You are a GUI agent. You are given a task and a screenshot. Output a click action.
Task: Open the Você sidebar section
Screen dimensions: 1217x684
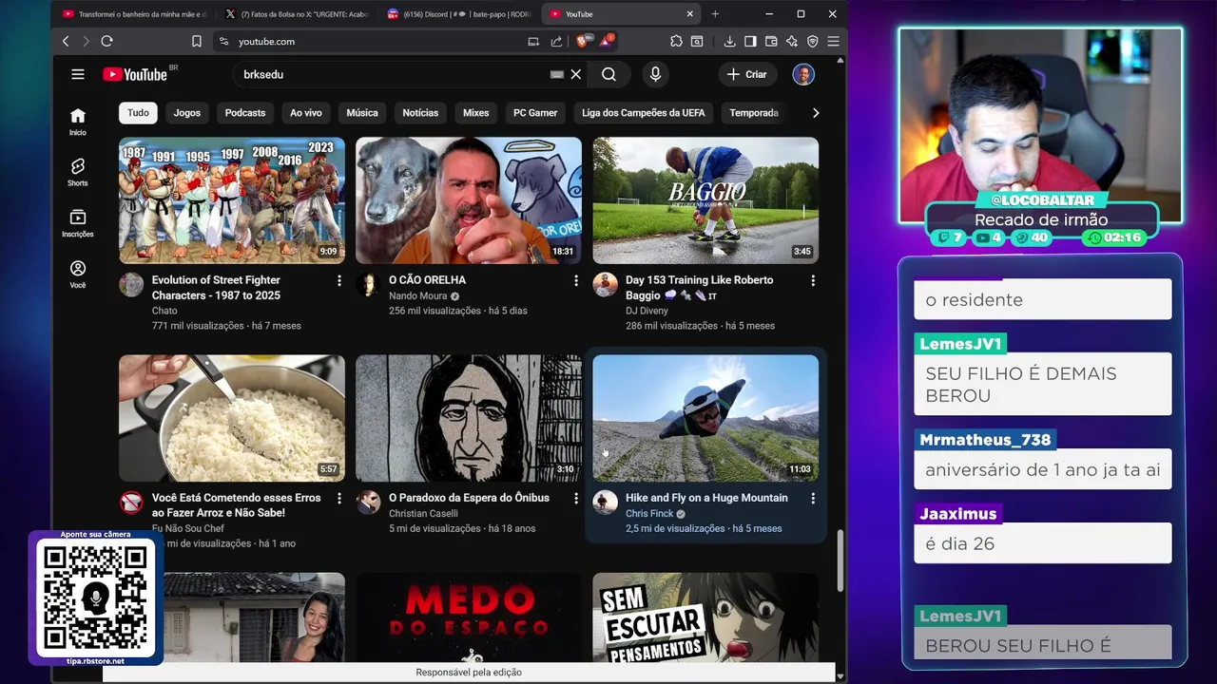click(x=78, y=275)
